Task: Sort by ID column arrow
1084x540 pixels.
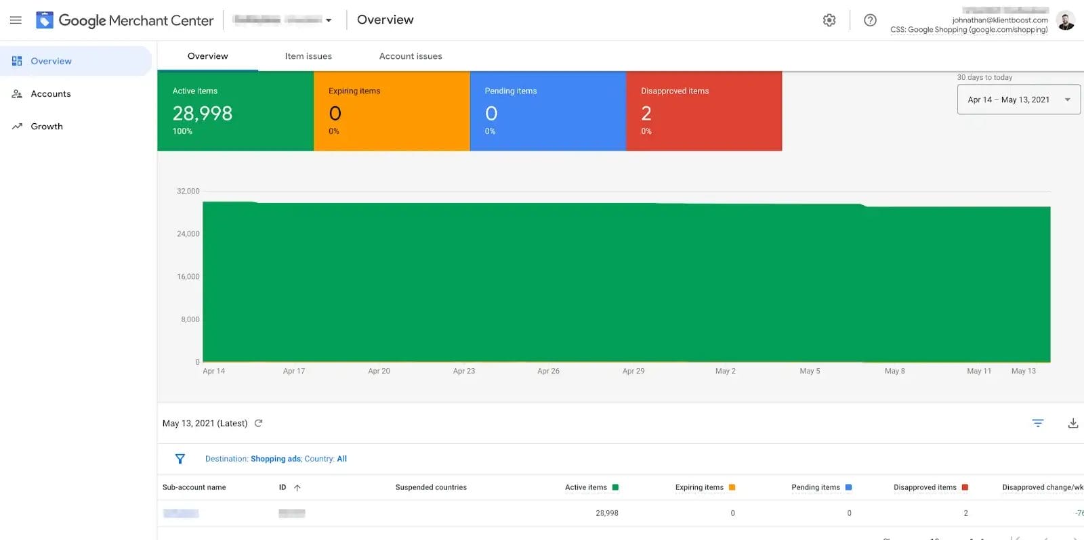Action: click(x=297, y=488)
